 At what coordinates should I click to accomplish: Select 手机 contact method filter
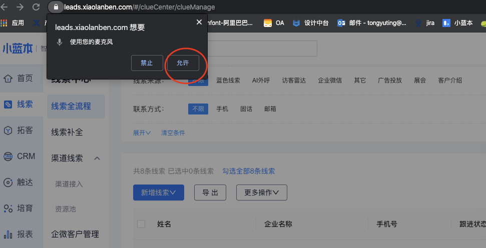point(222,109)
